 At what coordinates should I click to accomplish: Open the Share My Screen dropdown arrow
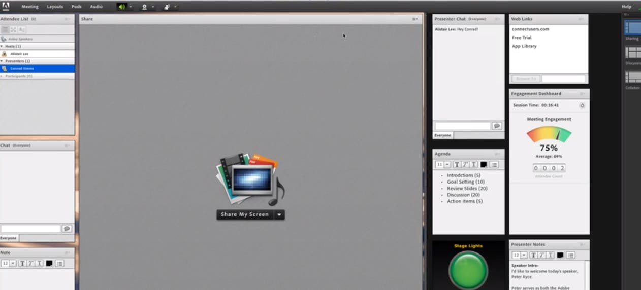pyautogui.click(x=279, y=214)
